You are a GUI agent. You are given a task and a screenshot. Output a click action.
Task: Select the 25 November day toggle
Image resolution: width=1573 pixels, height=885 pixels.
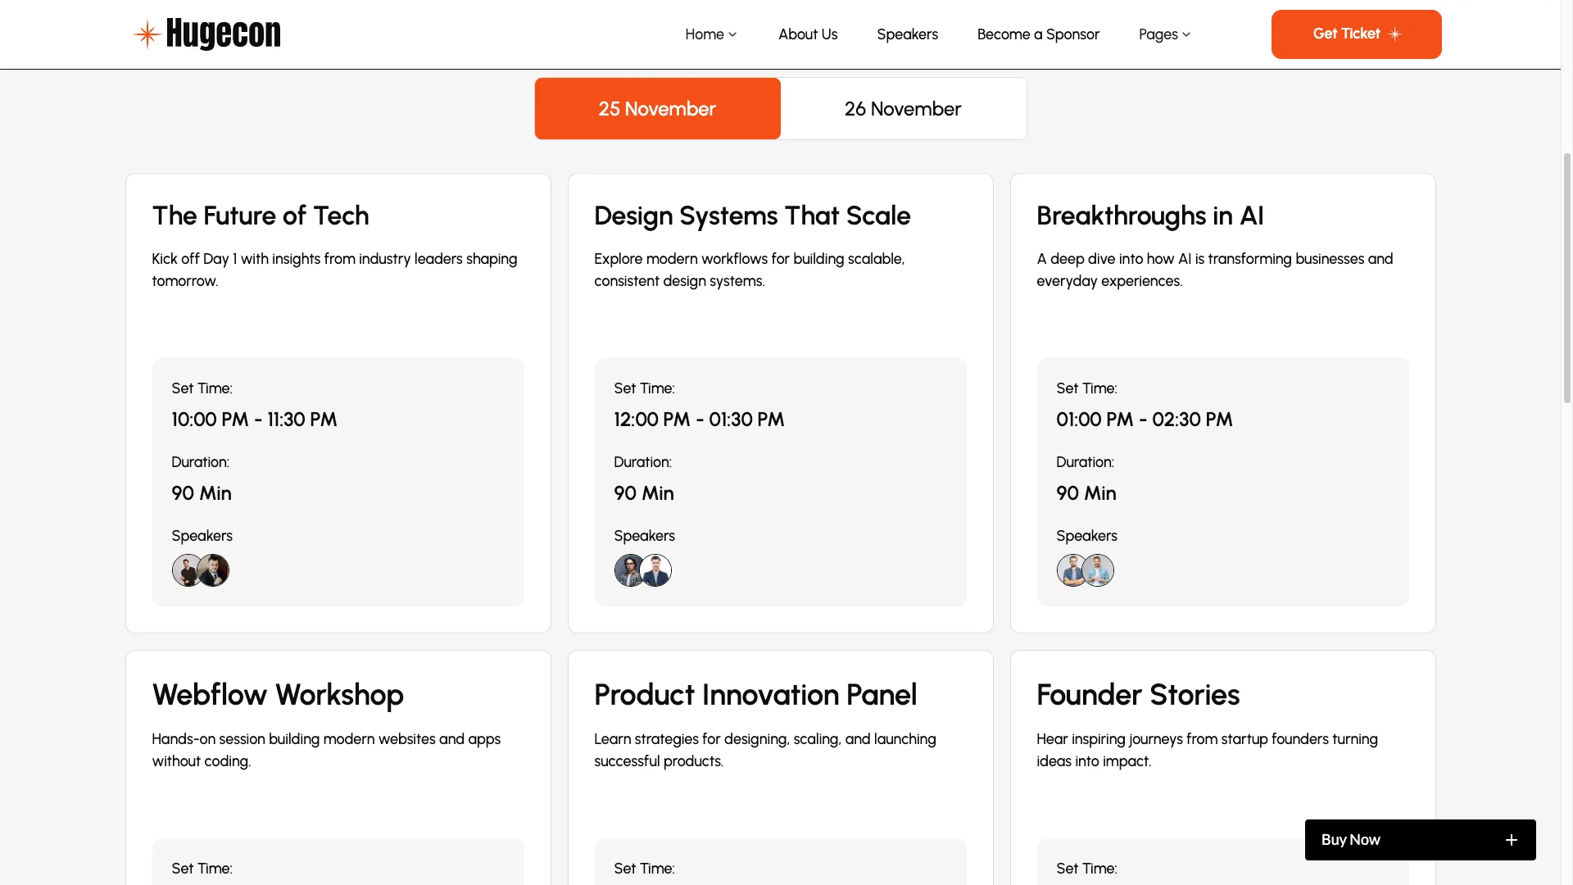point(657,108)
